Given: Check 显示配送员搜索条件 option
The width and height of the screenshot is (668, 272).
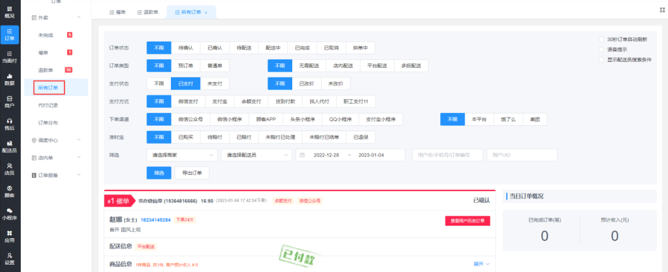Looking at the screenshot, I should 601,60.
